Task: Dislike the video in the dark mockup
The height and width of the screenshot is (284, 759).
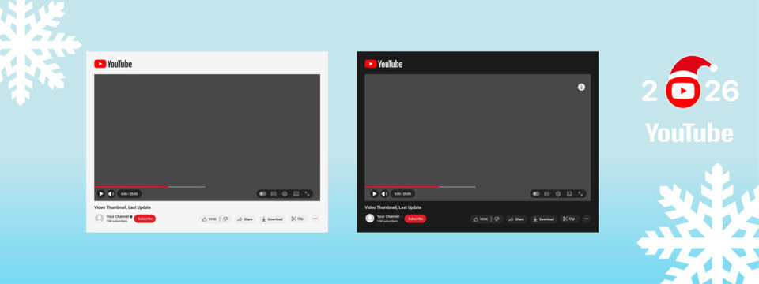Action: (497, 219)
